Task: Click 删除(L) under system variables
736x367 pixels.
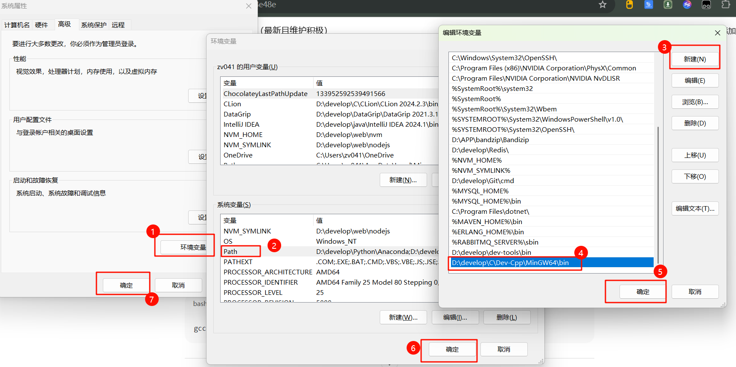Action: coord(507,317)
